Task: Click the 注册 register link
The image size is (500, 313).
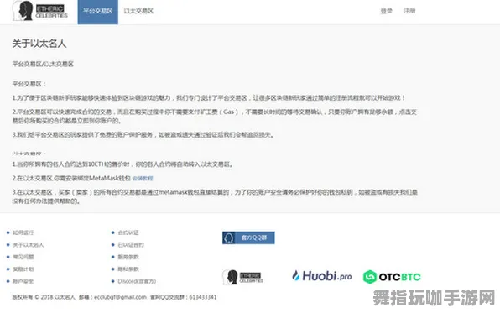Action: point(409,11)
